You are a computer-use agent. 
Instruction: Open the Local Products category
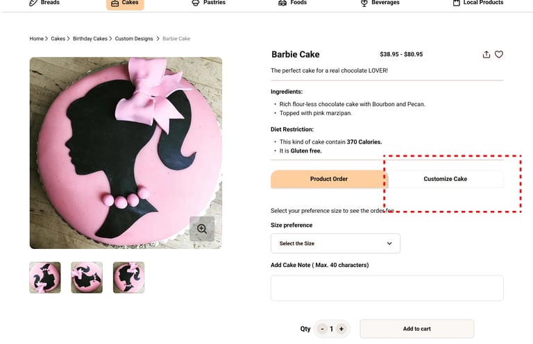(x=478, y=3)
